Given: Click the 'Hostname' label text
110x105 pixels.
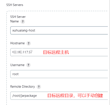Looking at the screenshot, I should [18, 43].
